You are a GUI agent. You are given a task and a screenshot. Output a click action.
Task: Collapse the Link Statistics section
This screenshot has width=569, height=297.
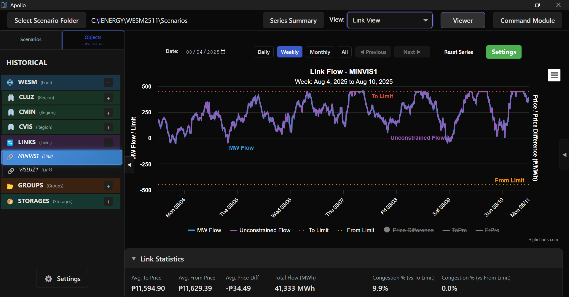(x=134, y=259)
